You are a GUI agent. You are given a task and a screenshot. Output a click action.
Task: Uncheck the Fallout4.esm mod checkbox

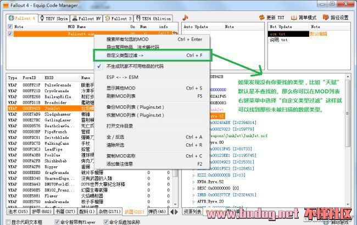10,33
